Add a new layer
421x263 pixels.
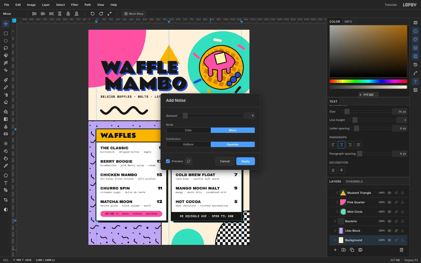click(x=335, y=250)
